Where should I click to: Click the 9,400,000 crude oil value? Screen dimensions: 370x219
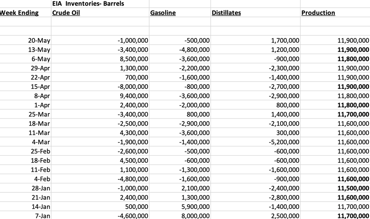click(x=134, y=96)
